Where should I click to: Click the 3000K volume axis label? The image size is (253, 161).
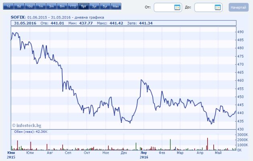[x=243, y=135]
